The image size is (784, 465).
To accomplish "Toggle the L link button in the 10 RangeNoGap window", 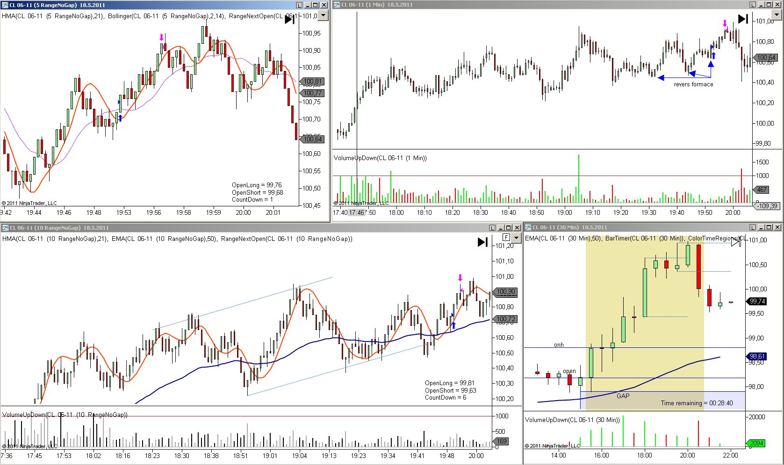I will 492,228.
